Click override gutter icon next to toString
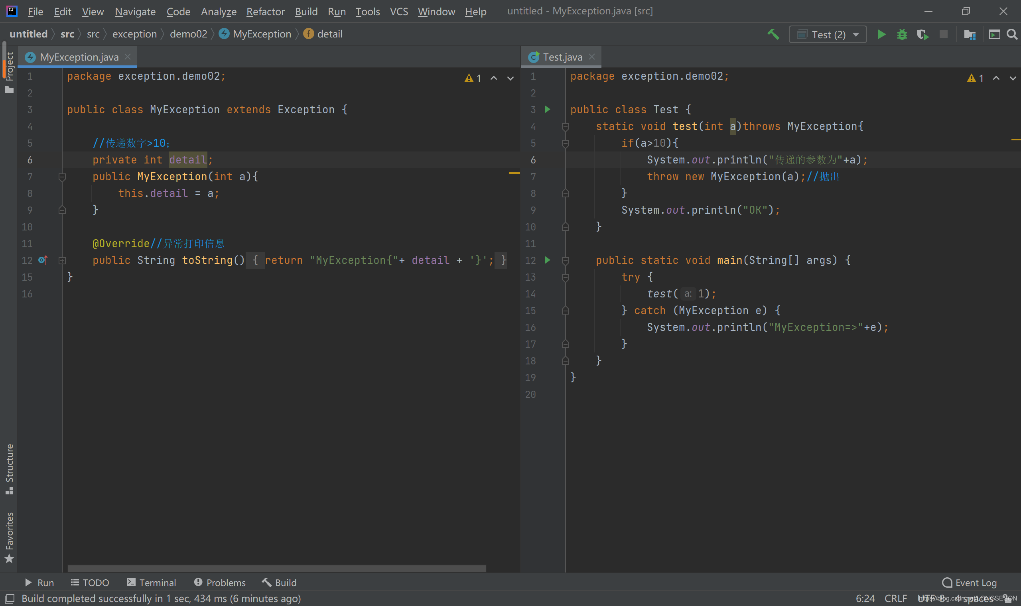Viewport: 1021px width, 606px height. (x=43, y=260)
